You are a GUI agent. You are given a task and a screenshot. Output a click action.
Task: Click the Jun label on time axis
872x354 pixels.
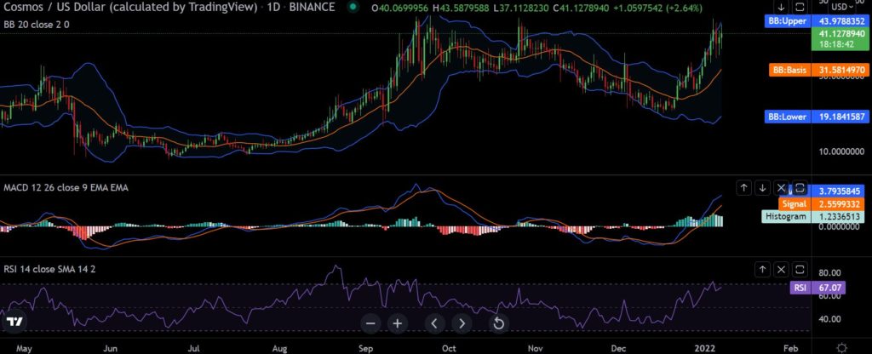point(110,348)
